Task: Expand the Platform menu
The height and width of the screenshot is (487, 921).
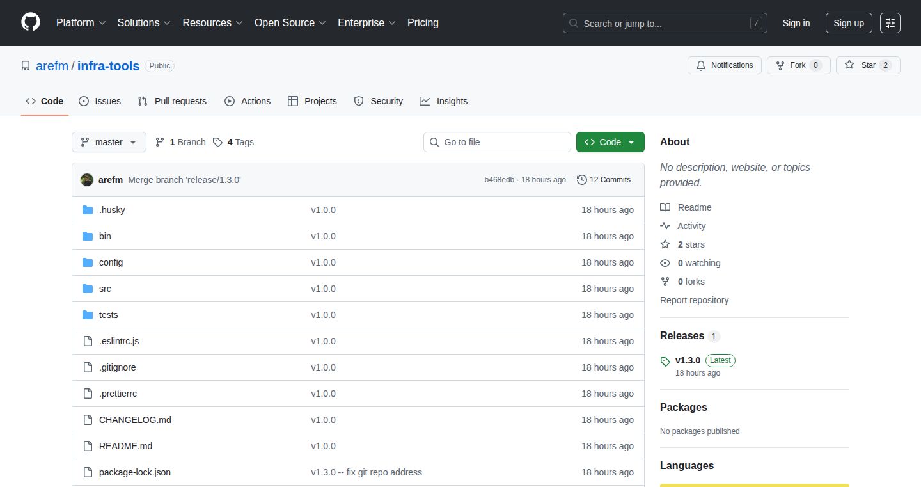Action: pyautogui.click(x=81, y=22)
